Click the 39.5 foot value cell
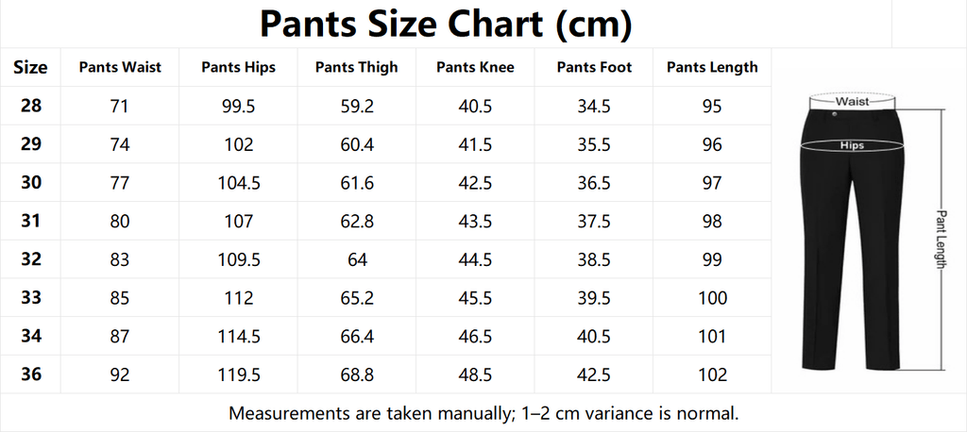Image resolution: width=967 pixels, height=432 pixels. 594,298
